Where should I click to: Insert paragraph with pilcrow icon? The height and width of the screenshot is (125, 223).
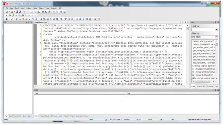click(x=33, y=19)
